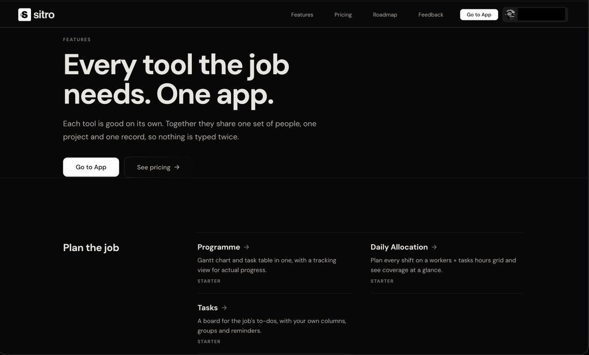589x355 pixels.
Task: Click the arrow next to Daily Allocation
Action: 434,247
